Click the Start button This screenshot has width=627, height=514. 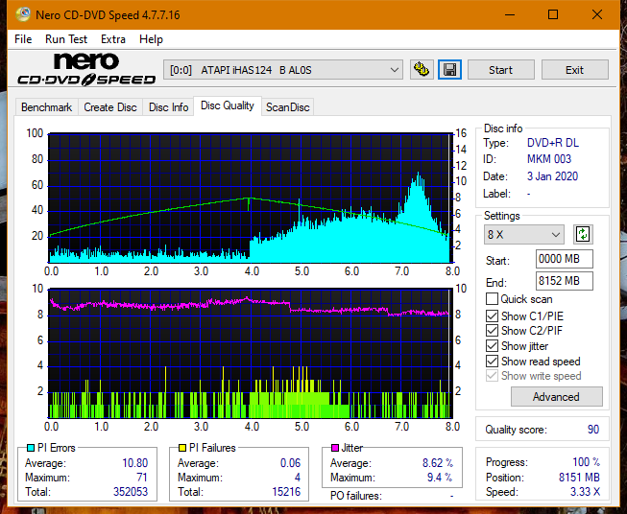point(500,70)
